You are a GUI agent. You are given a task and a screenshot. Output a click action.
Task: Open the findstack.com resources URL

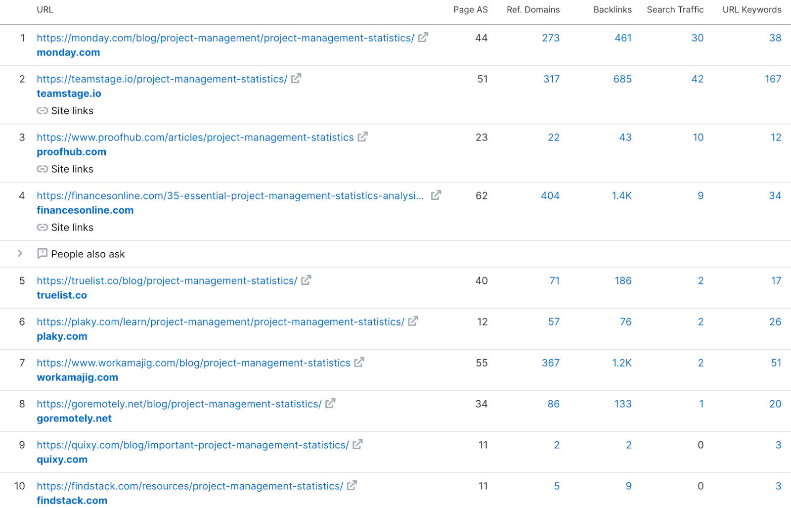point(190,486)
